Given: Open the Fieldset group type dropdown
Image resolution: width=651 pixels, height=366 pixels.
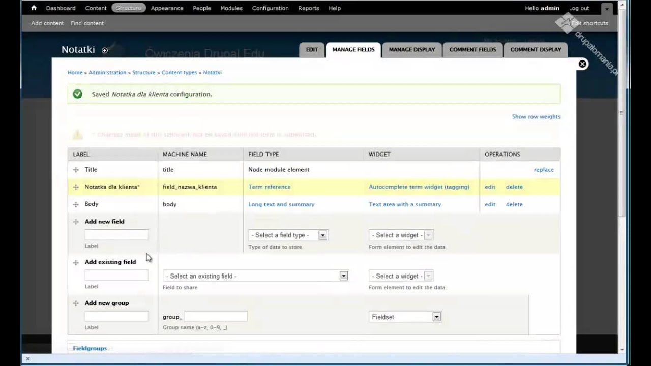Looking at the screenshot, I should tap(405, 317).
